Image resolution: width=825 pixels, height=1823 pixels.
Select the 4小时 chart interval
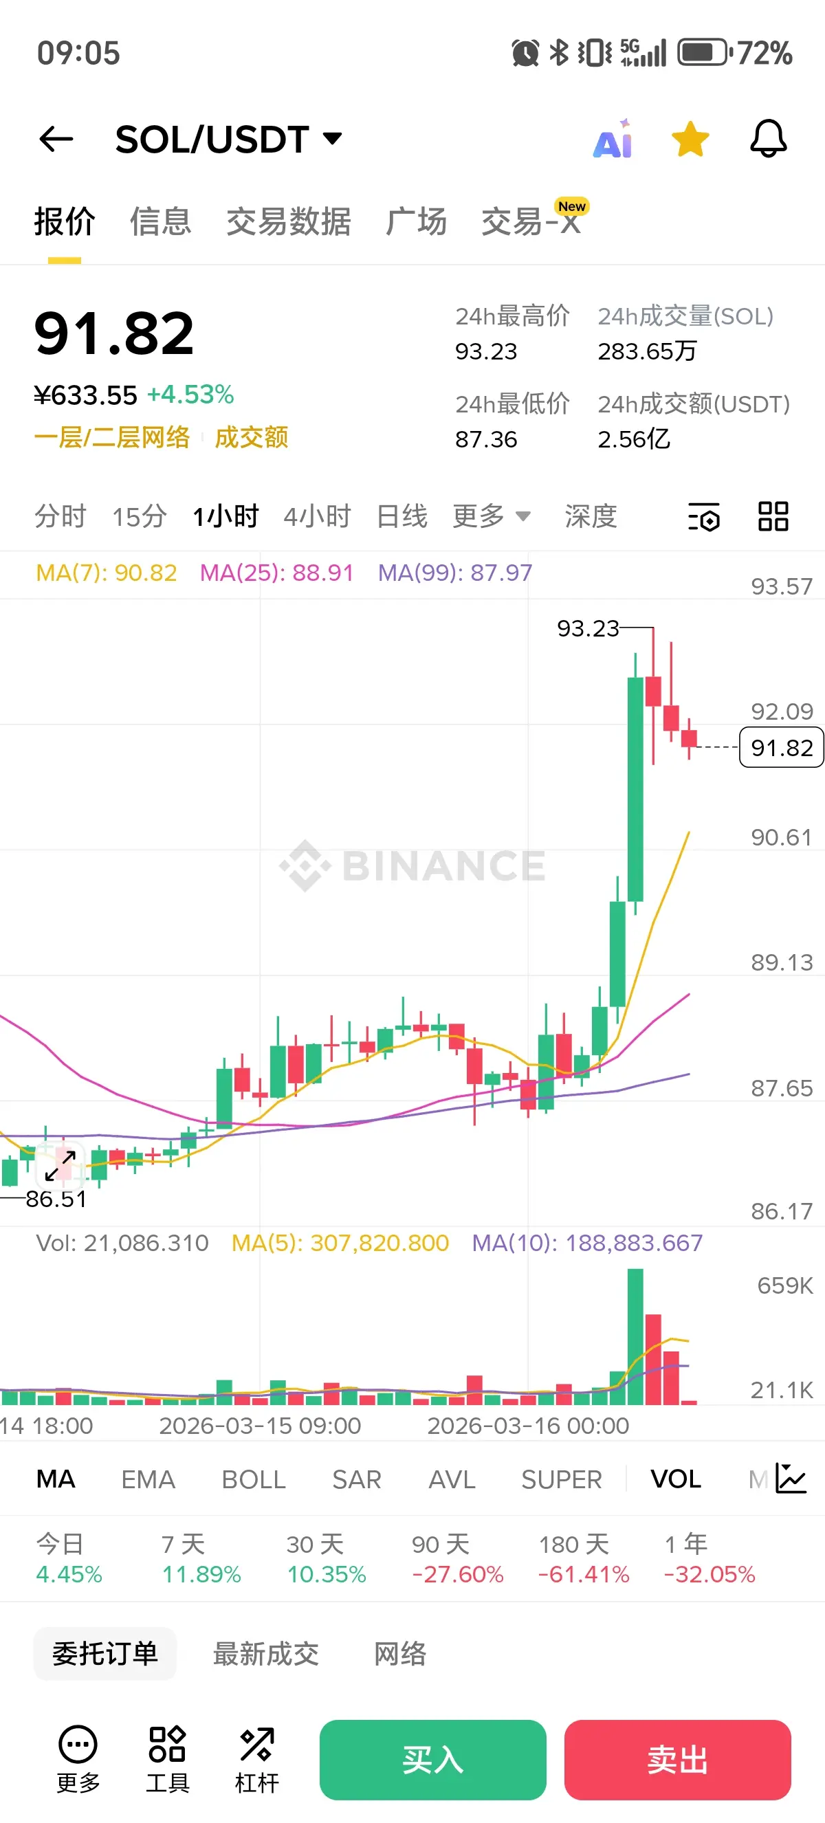pyautogui.click(x=318, y=517)
